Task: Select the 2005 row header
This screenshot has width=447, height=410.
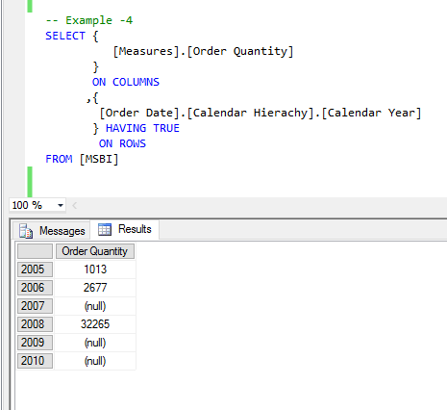Action: (35, 269)
